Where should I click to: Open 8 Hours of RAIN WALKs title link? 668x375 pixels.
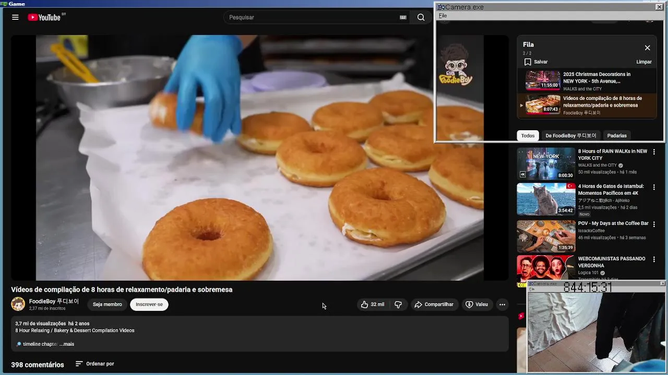point(613,155)
